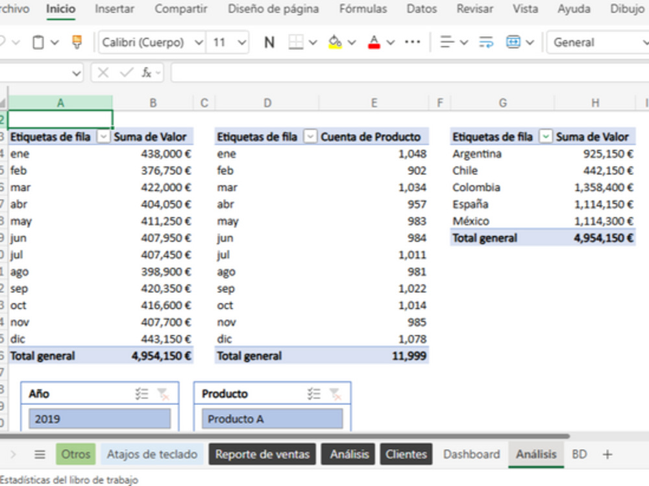Toggle multi-select on Año slicer

click(141, 394)
